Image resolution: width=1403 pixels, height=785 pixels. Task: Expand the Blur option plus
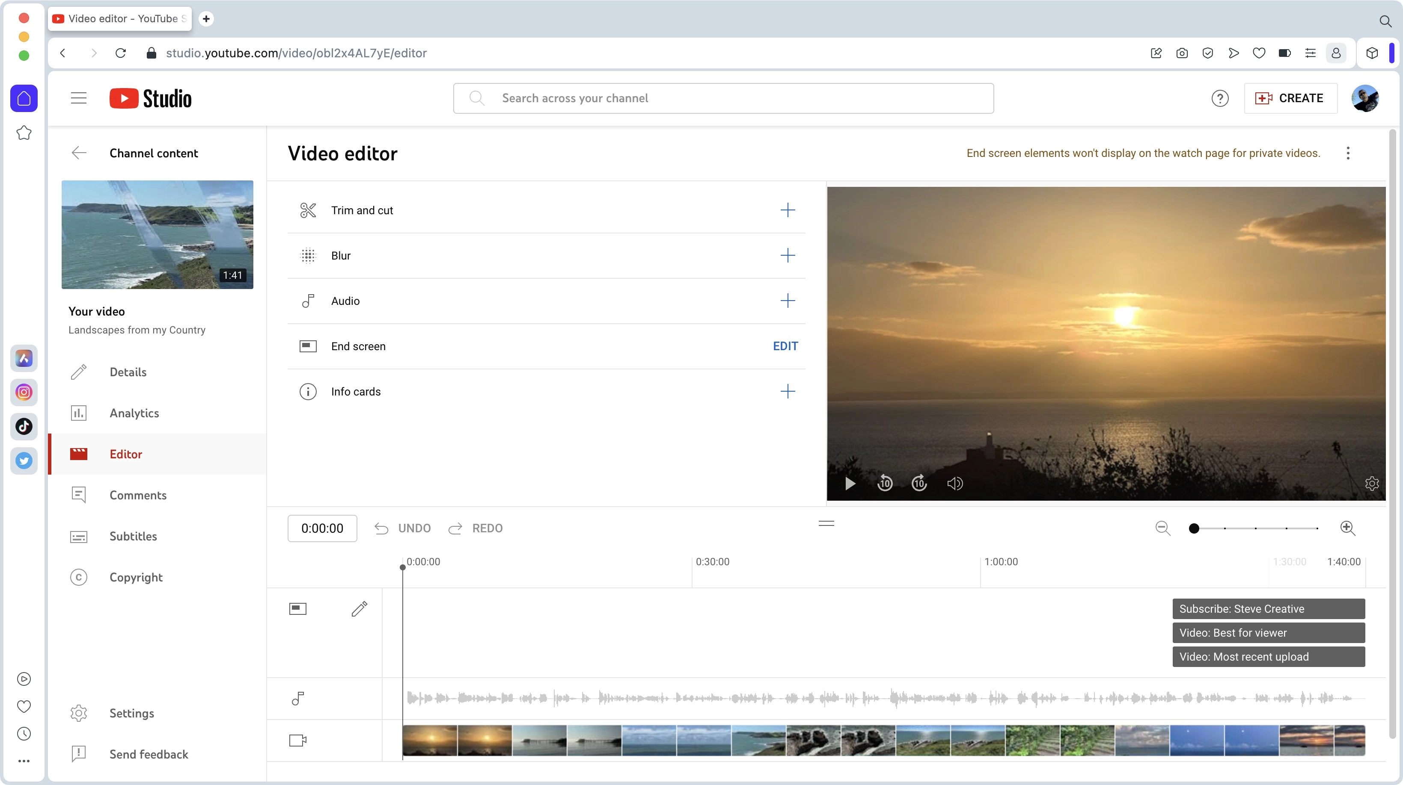tap(788, 255)
